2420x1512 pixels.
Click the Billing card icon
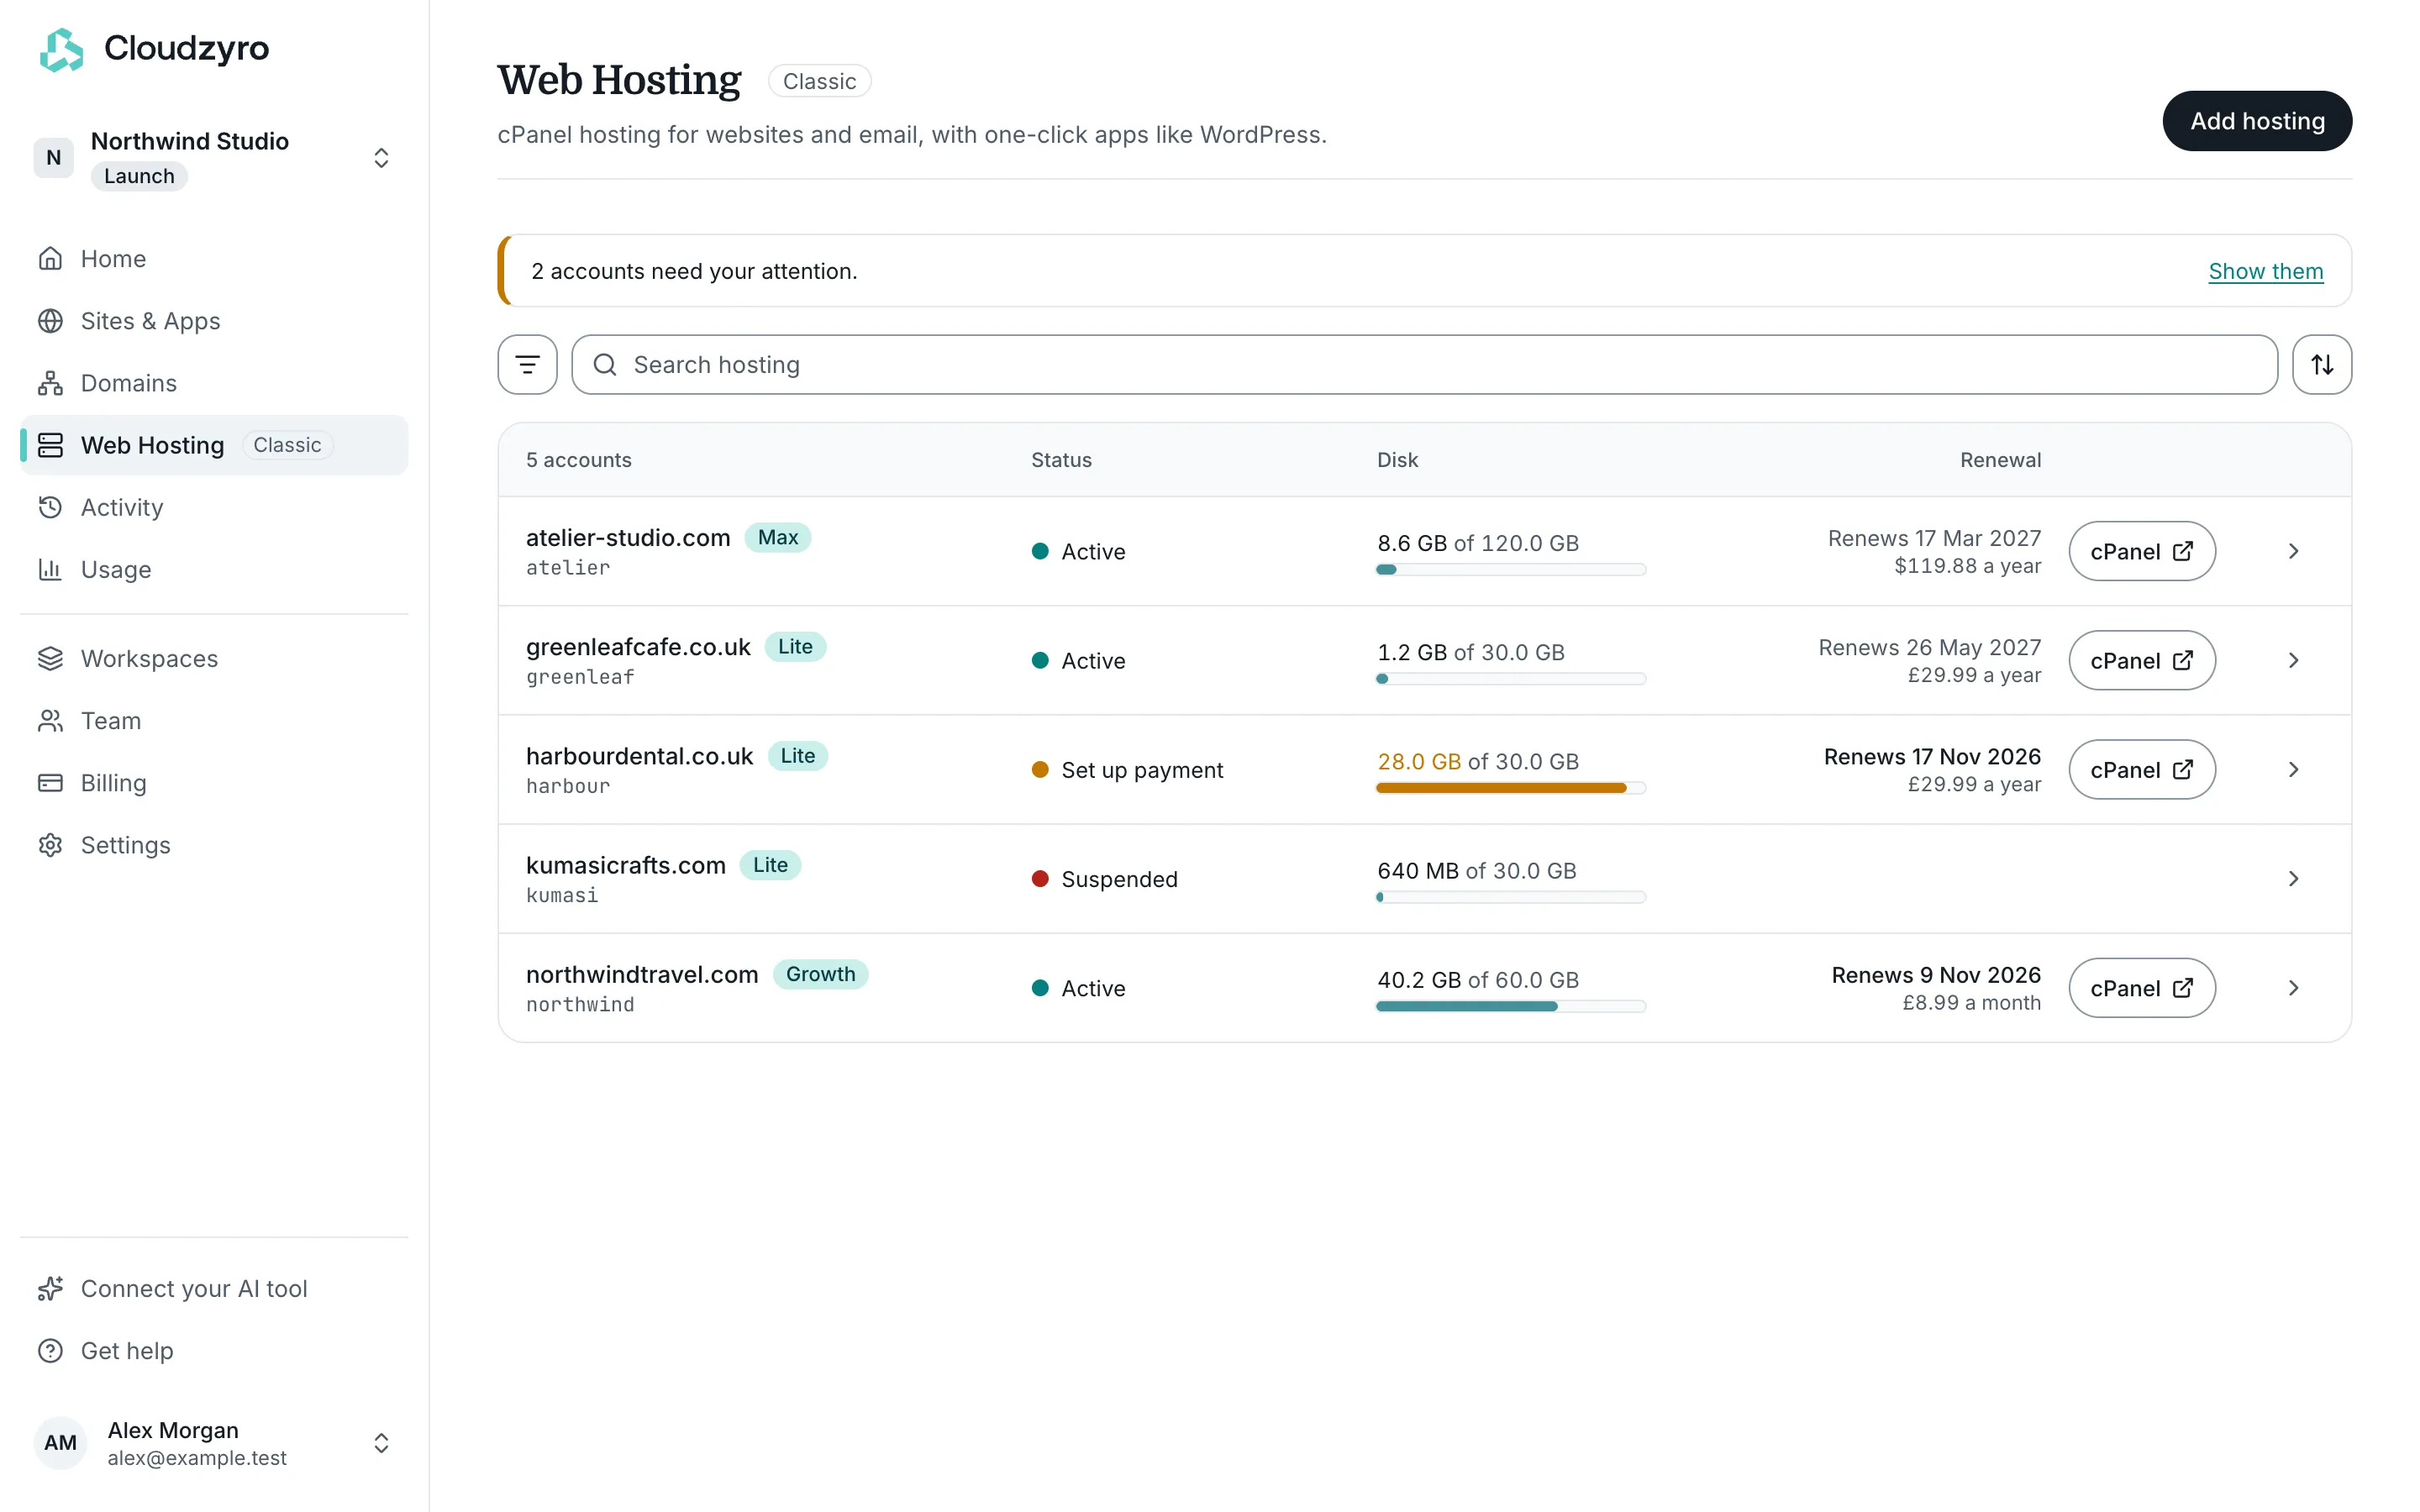50,782
